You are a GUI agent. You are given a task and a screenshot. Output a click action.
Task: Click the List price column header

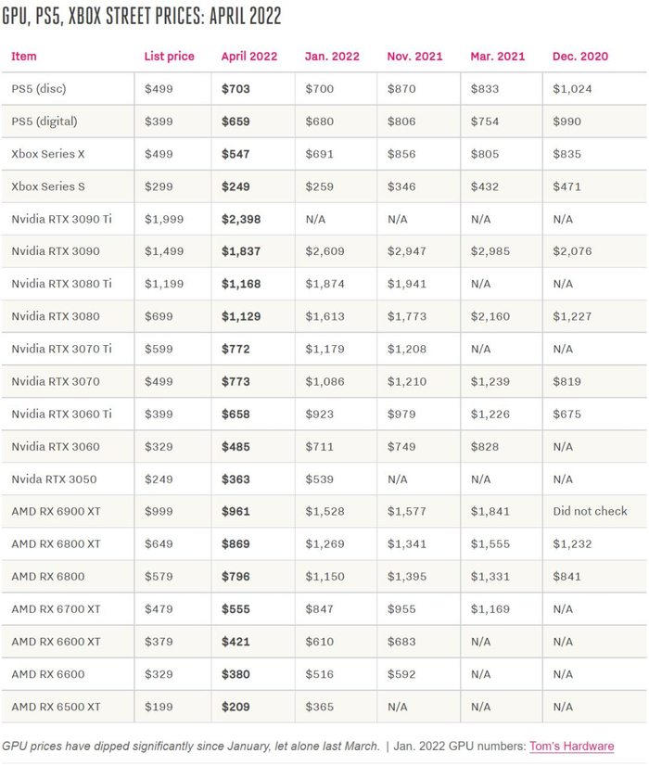tap(170, 57)
